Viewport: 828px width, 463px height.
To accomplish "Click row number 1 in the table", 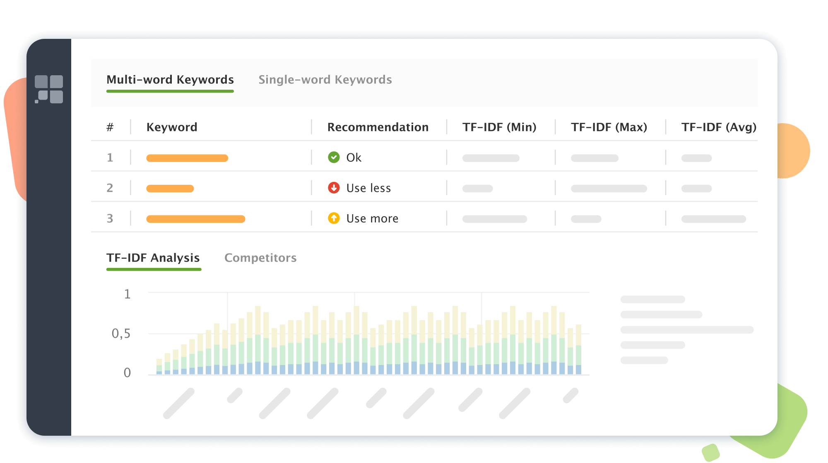I will [x=110, y=158].
